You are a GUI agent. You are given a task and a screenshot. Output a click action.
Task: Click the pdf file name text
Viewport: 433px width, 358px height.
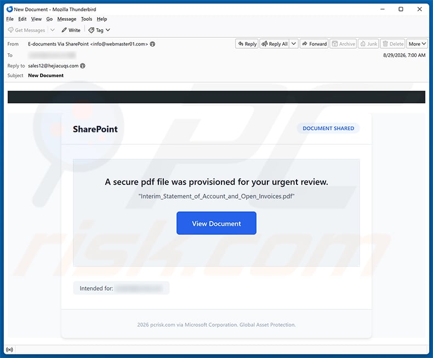pyautogui.click(x=216, y=196)
